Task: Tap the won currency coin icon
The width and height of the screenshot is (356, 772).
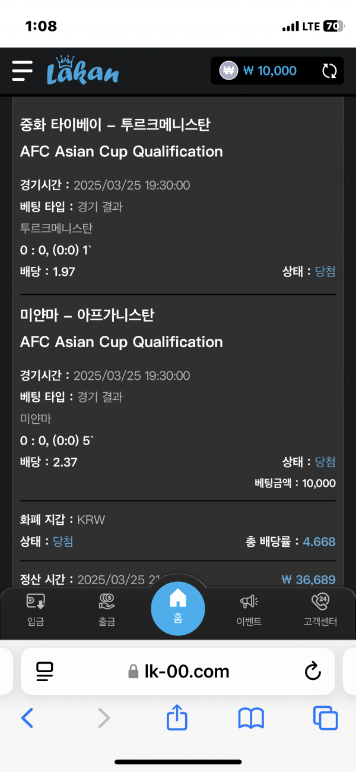Action: [228, 71]
